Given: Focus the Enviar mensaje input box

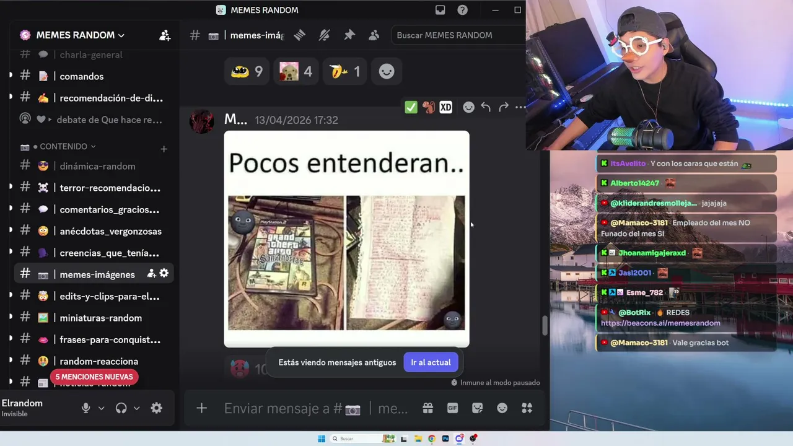Looking at the screenshot, I should [x=316, y=408].
